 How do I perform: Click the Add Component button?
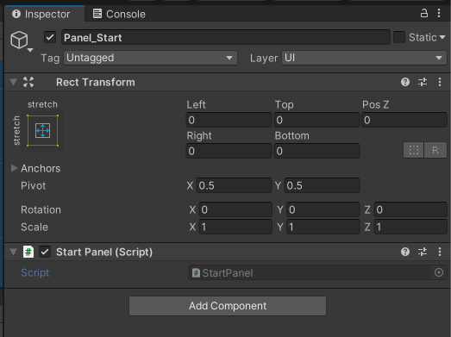point(228,306)
